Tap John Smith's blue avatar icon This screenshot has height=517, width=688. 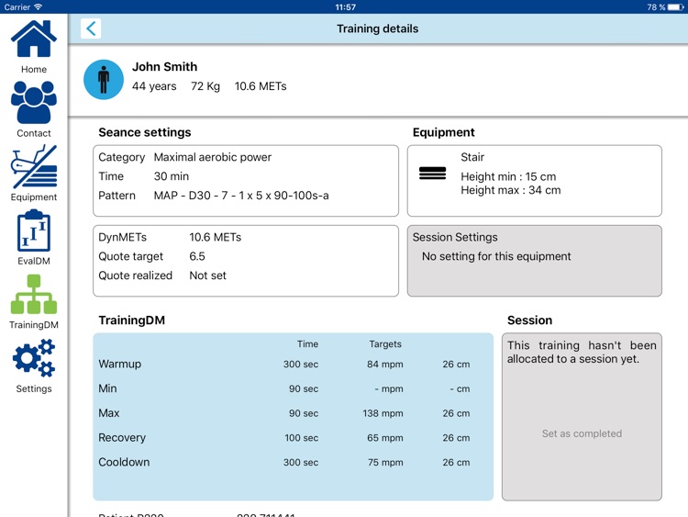click(104, 80)
